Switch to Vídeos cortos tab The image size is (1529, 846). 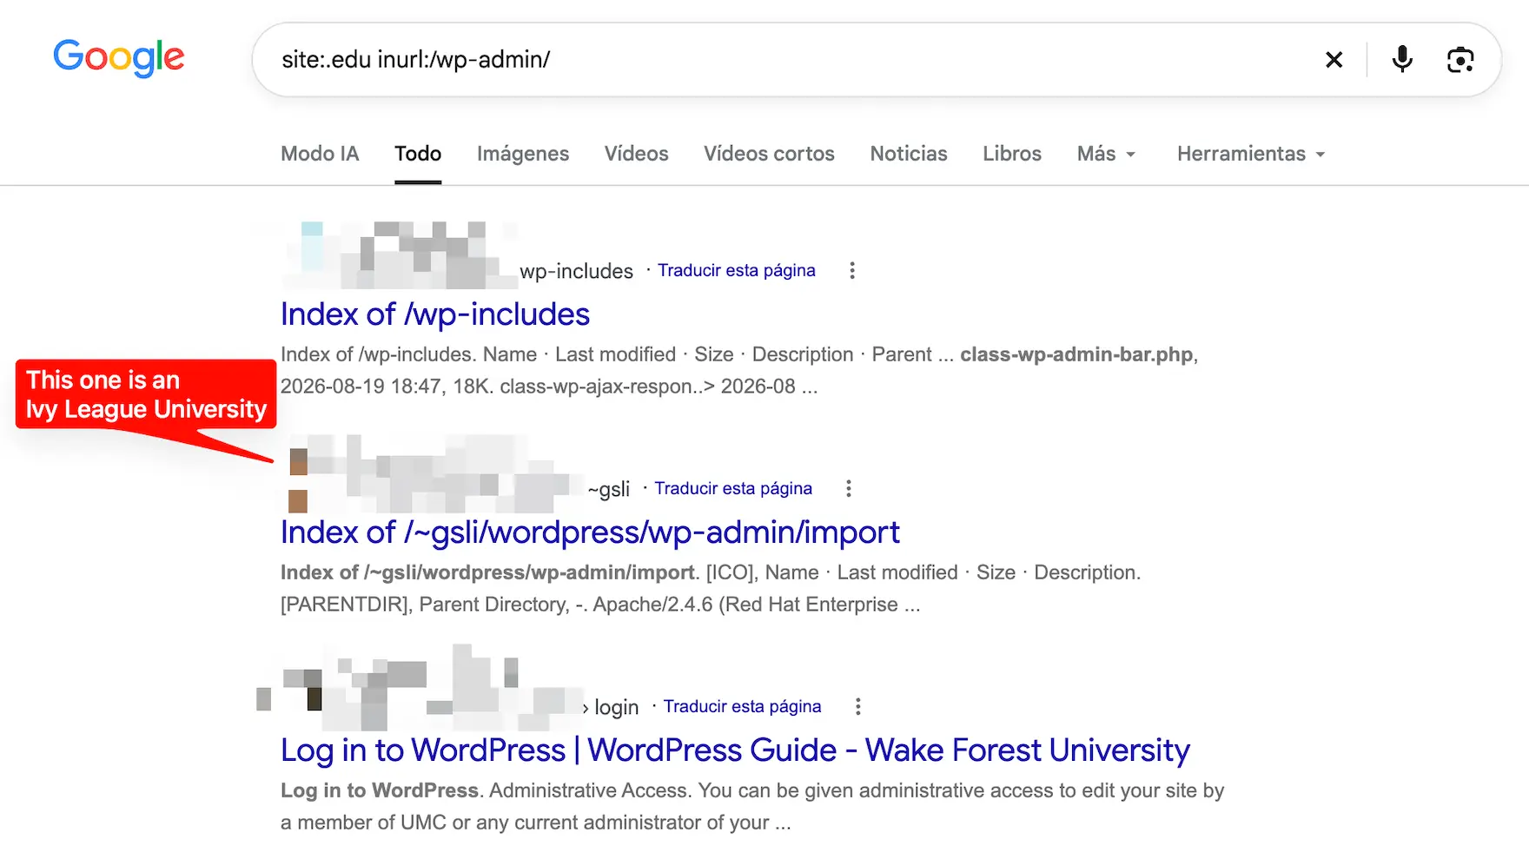(769, 154)
